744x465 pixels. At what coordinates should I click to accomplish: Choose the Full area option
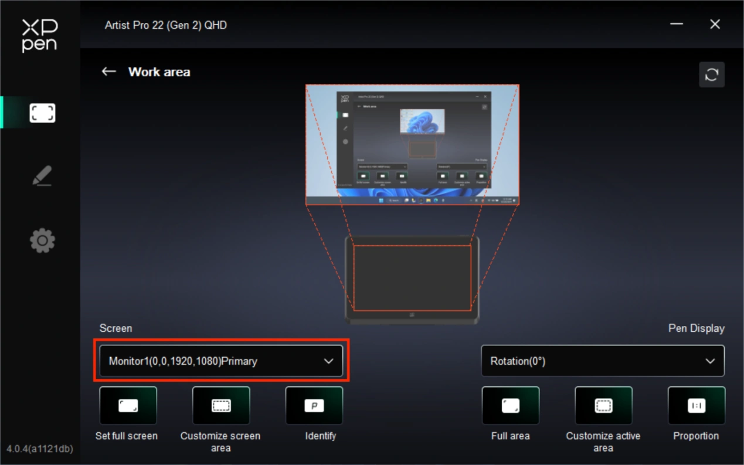pyautogui.click(x=510, y=406)
